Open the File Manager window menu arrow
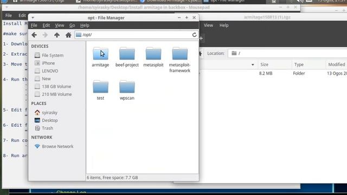 (33, 18)
